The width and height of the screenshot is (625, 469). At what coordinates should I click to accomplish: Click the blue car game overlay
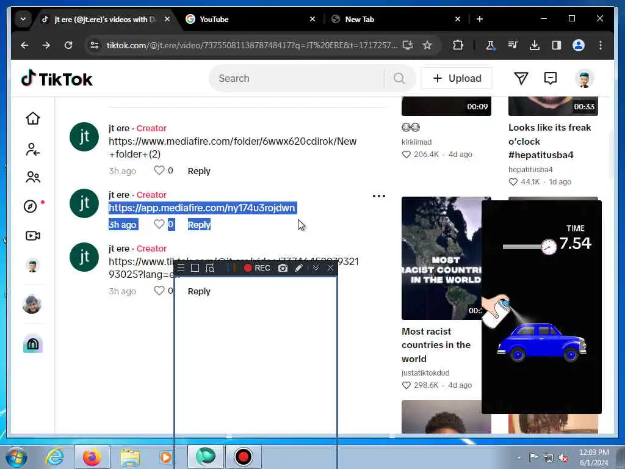[x=541, y=342]
